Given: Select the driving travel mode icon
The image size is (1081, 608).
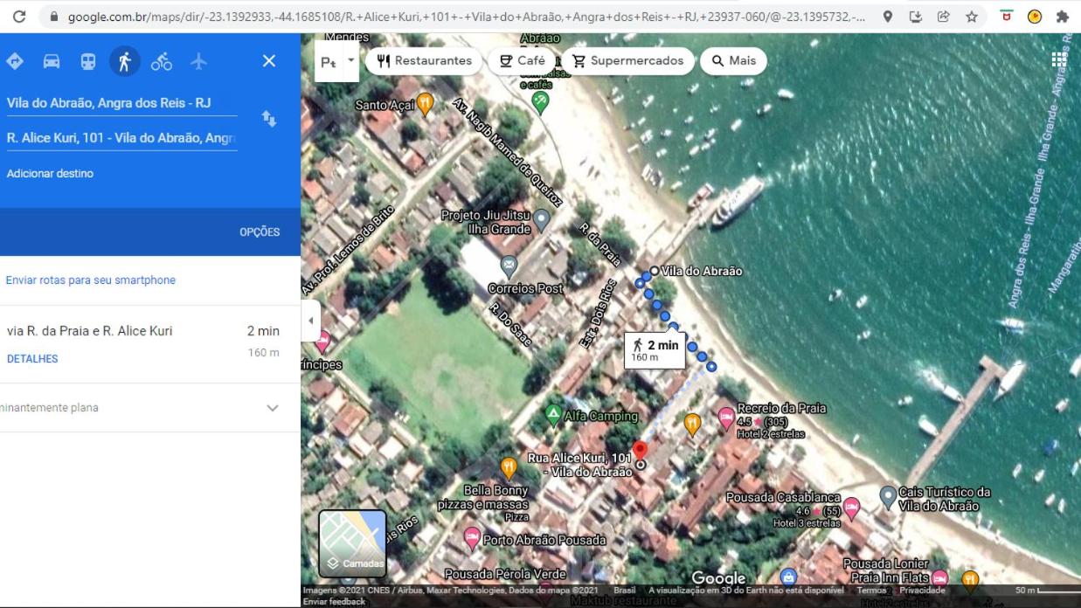Looking at the screenshot, I should 52,61.
